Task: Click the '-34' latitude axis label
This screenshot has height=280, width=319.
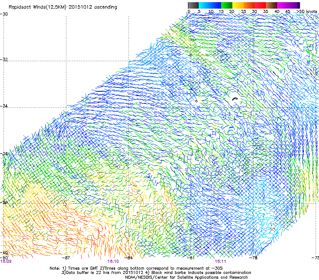Action: pyautogui.click(x=4, y=106)
